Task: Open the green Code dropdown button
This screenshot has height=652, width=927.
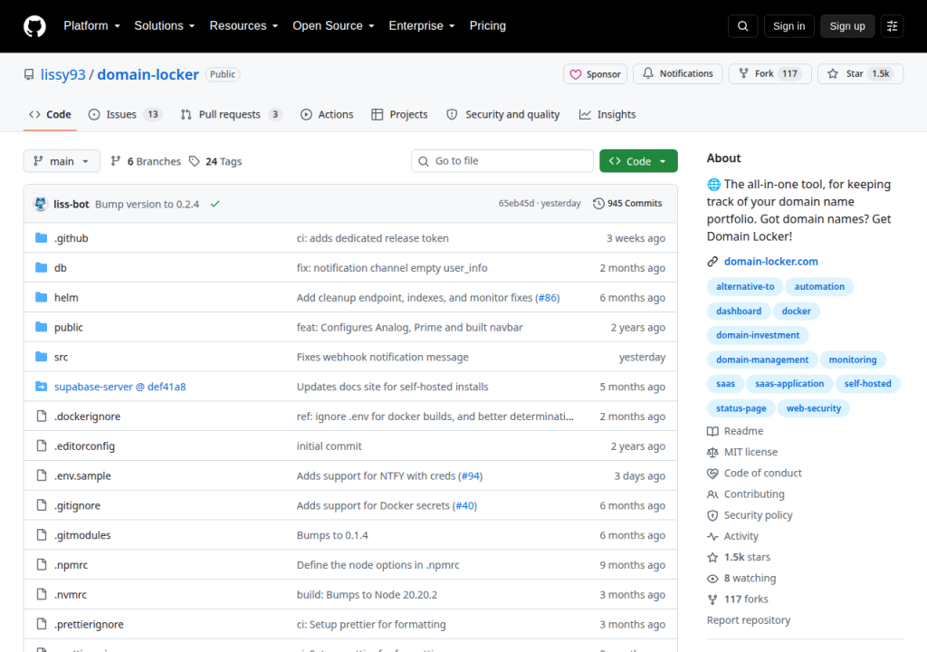Action: point(638,161)
